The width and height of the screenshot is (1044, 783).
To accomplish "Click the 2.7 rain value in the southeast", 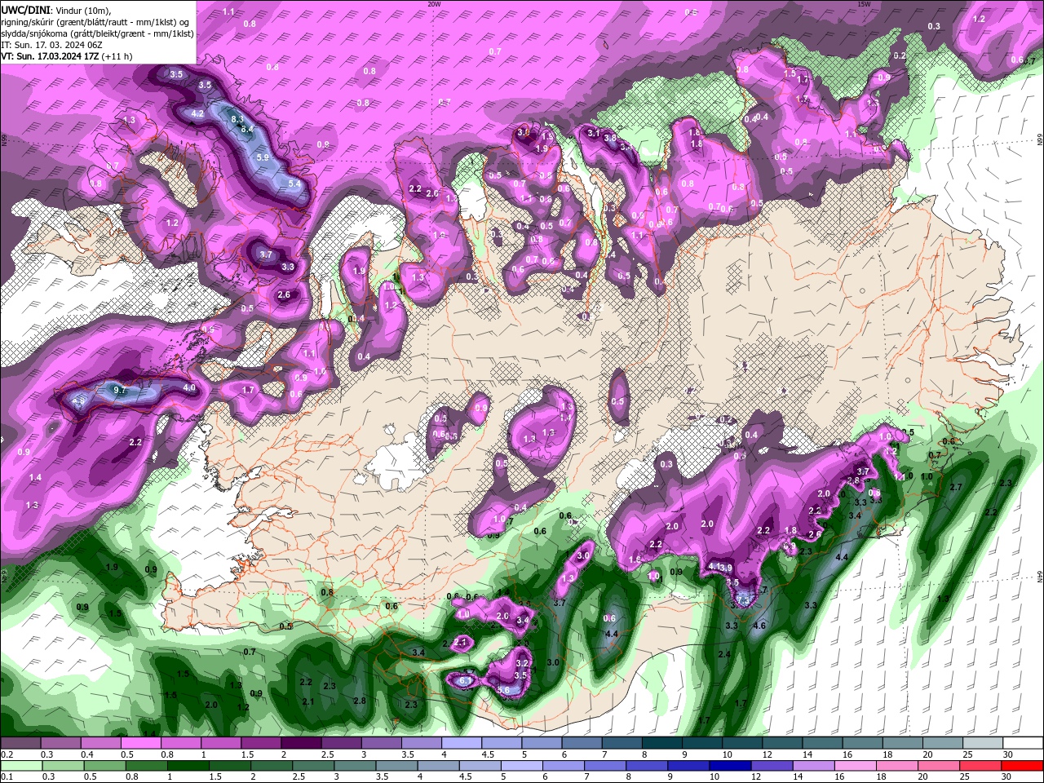I will (x=957, y=487).
